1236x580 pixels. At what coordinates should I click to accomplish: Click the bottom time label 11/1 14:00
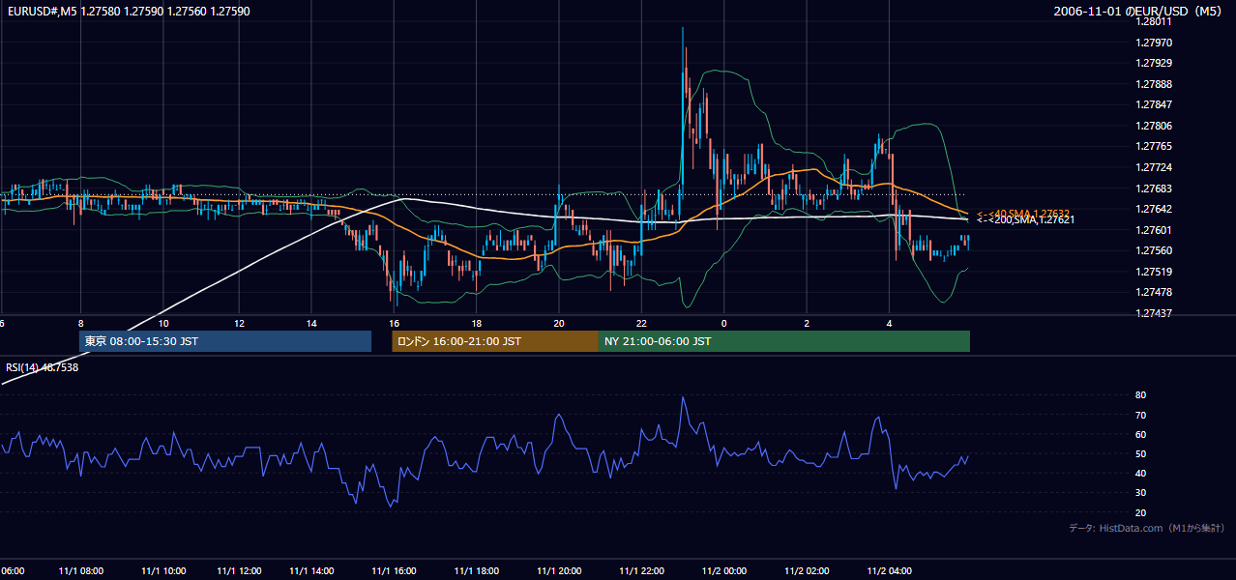[x=311, y=570]
